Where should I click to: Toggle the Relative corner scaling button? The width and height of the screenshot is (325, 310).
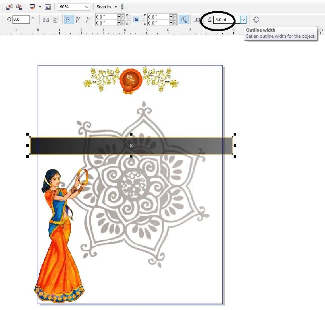point(184,20)
